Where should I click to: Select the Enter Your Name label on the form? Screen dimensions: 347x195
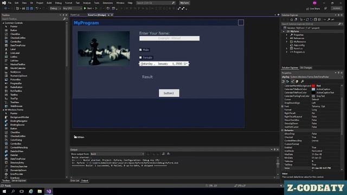(154, 33)
